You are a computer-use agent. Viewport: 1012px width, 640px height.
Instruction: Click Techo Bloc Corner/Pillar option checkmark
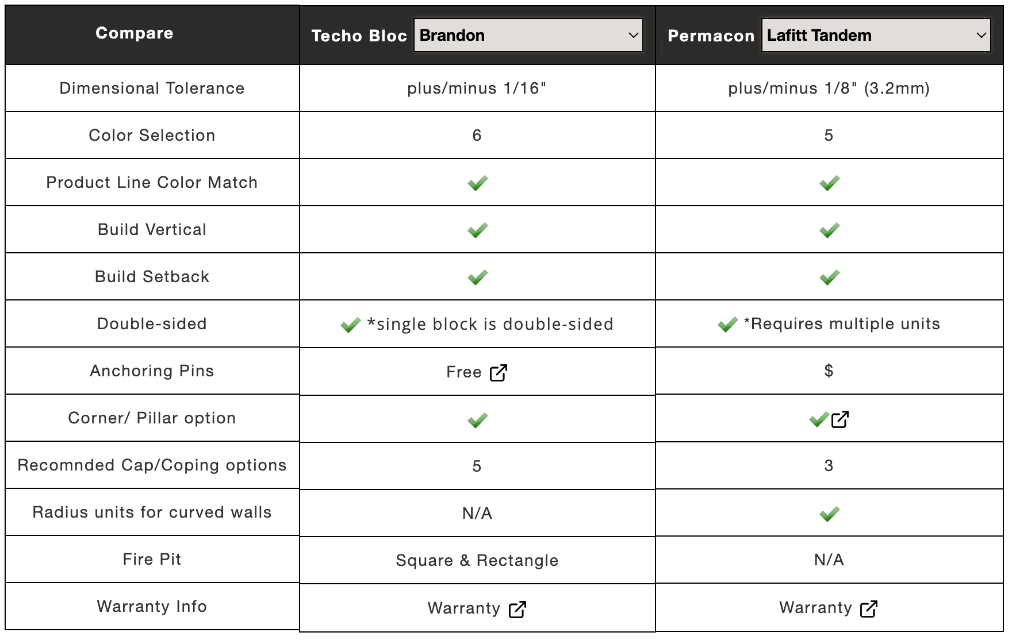click(x=477, y=420)
